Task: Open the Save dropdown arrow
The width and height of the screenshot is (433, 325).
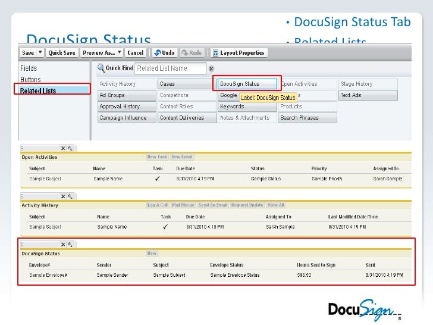Action: point(40,52)
